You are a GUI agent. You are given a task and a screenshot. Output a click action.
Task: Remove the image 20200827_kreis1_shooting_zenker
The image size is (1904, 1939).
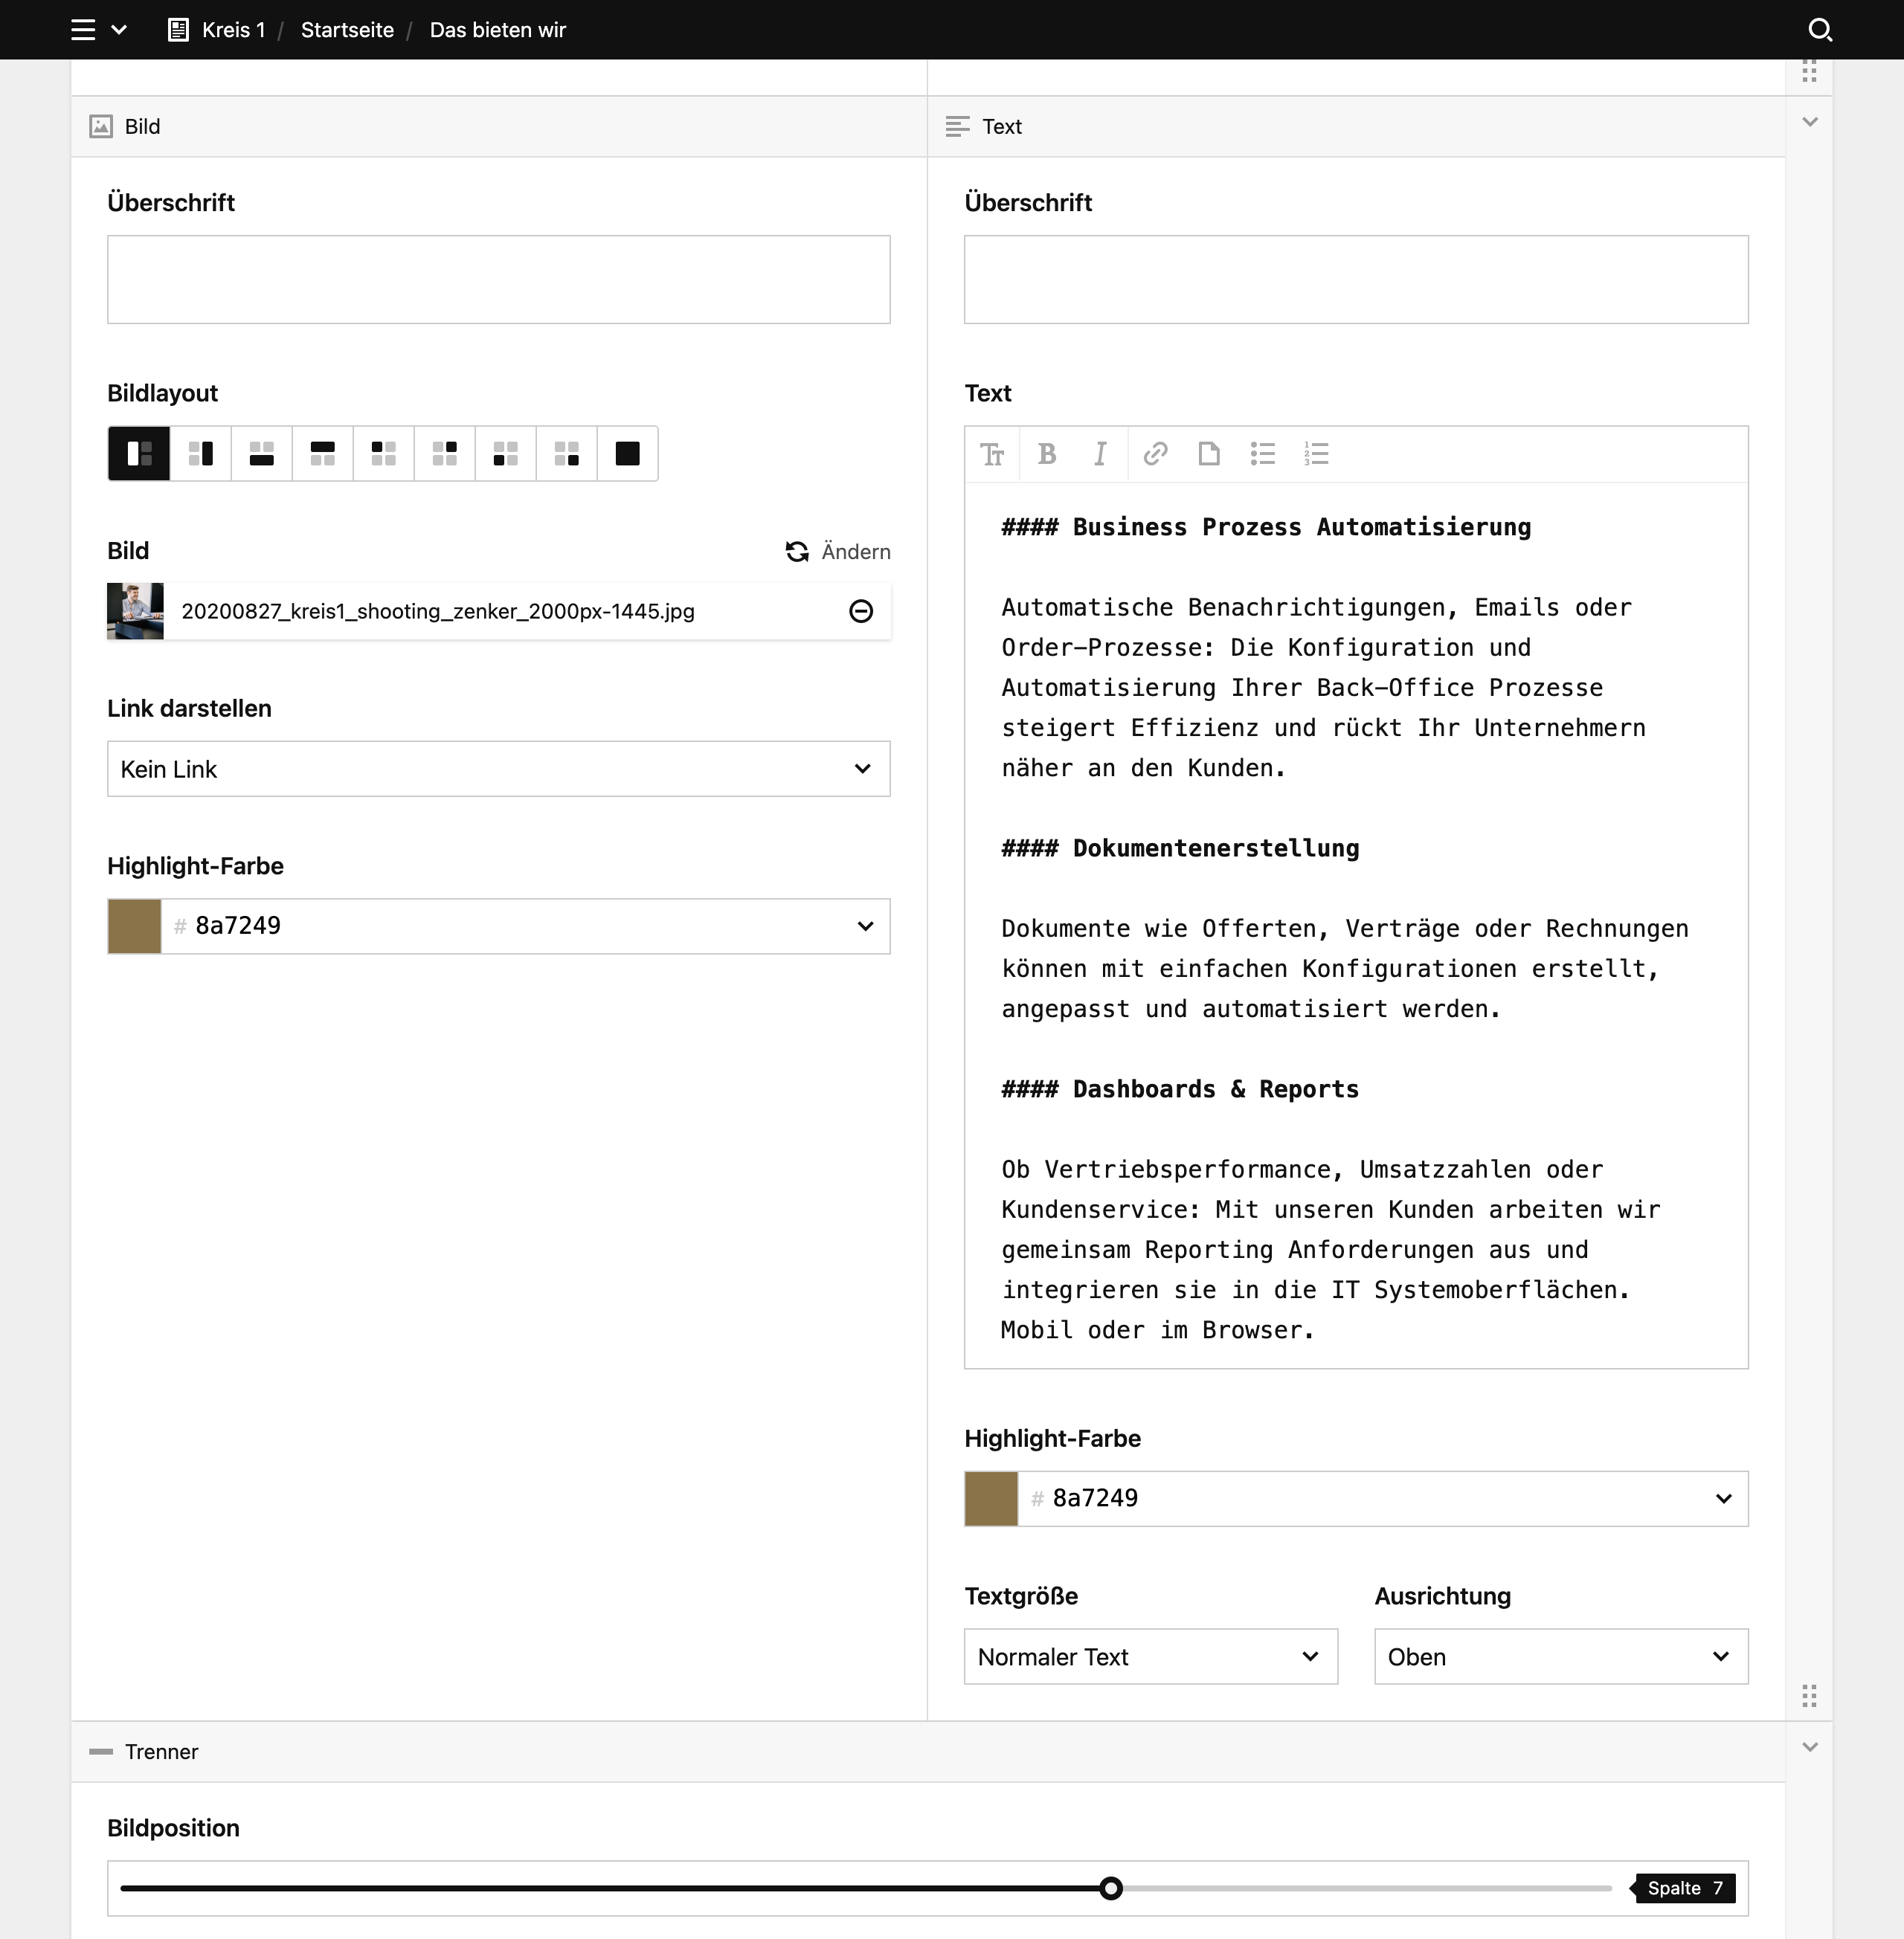(861, 610)
